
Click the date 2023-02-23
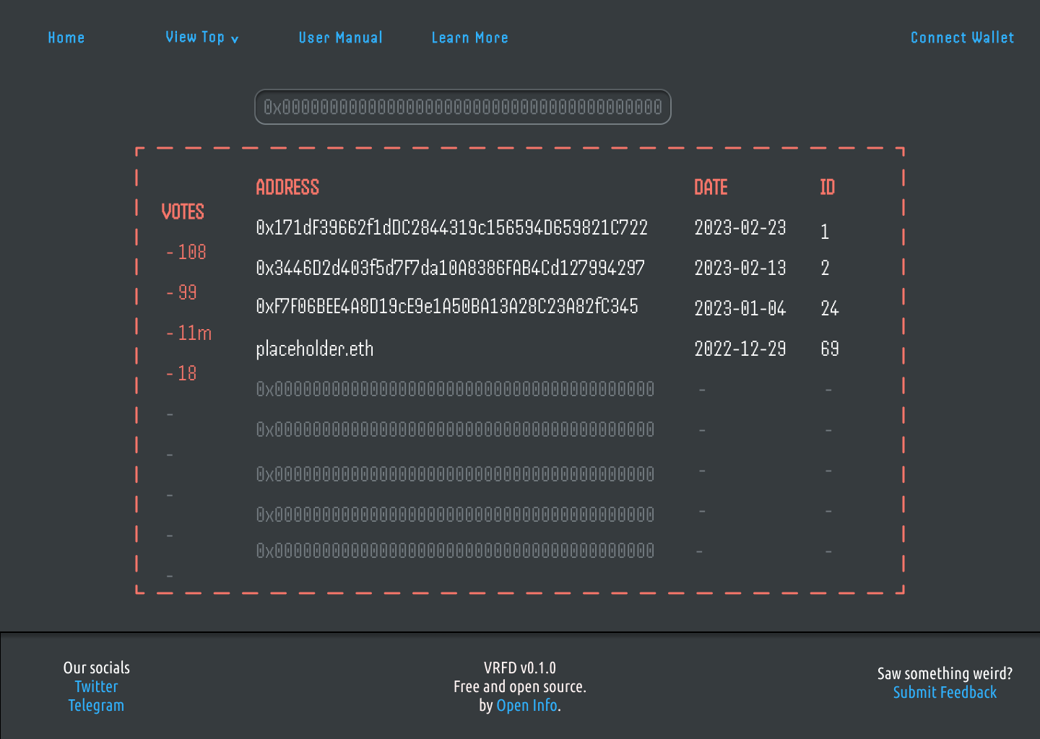pyautogui.click(x=740, y=227)
